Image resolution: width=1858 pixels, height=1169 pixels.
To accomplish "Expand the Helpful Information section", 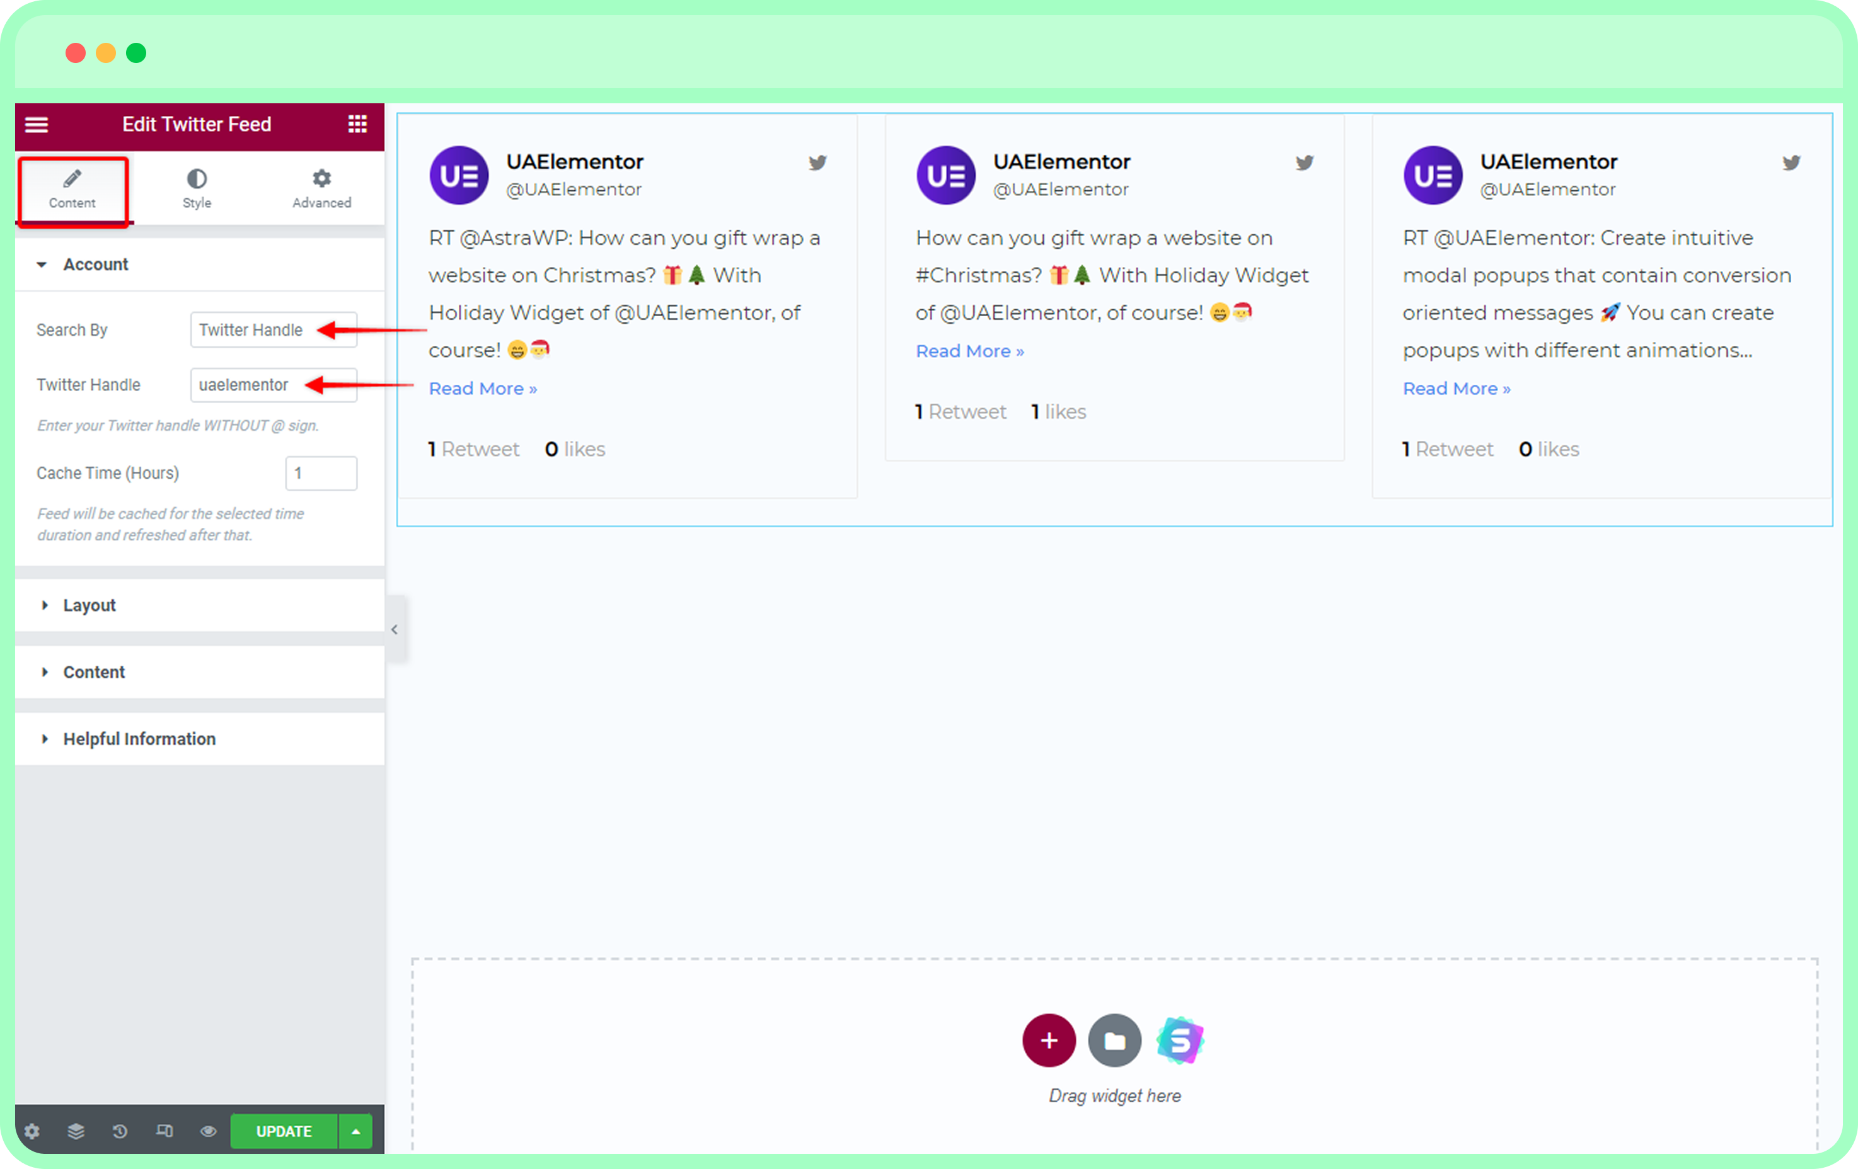I will pos(139,739).
